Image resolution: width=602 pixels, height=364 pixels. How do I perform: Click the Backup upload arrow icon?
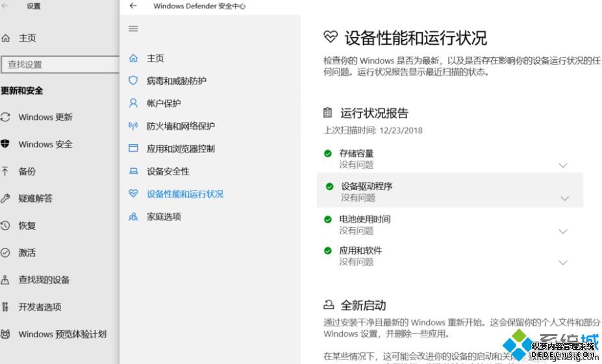click(x=5, y=171)
